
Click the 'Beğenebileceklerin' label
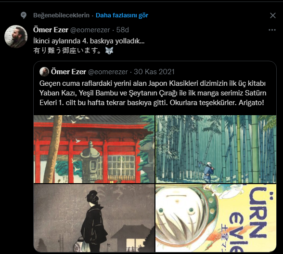point(62,15)
